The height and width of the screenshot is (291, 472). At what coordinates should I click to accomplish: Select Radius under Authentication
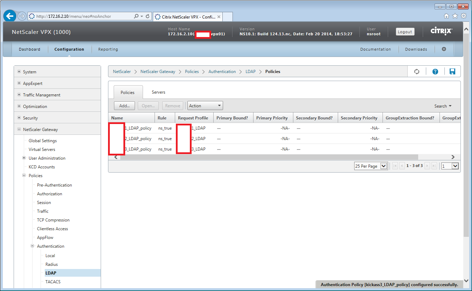click(52, 264)
